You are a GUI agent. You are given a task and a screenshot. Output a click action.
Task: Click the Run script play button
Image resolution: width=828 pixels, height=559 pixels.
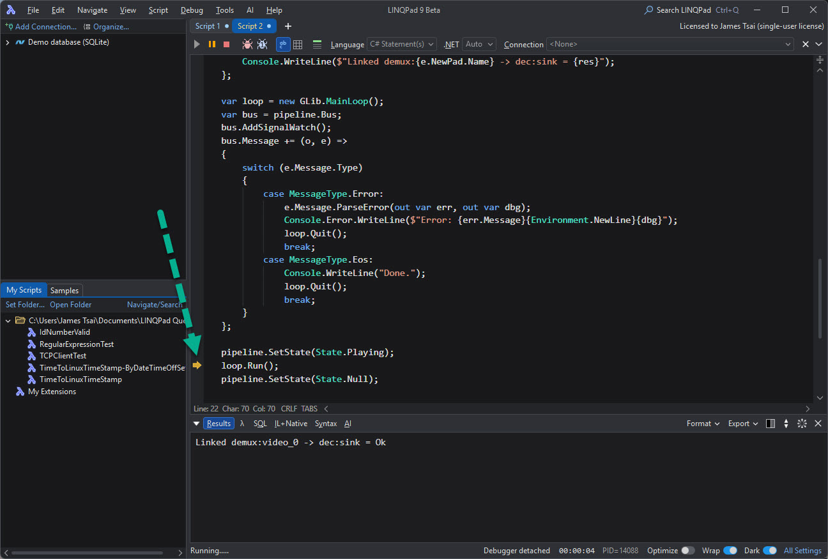[197, 44]
